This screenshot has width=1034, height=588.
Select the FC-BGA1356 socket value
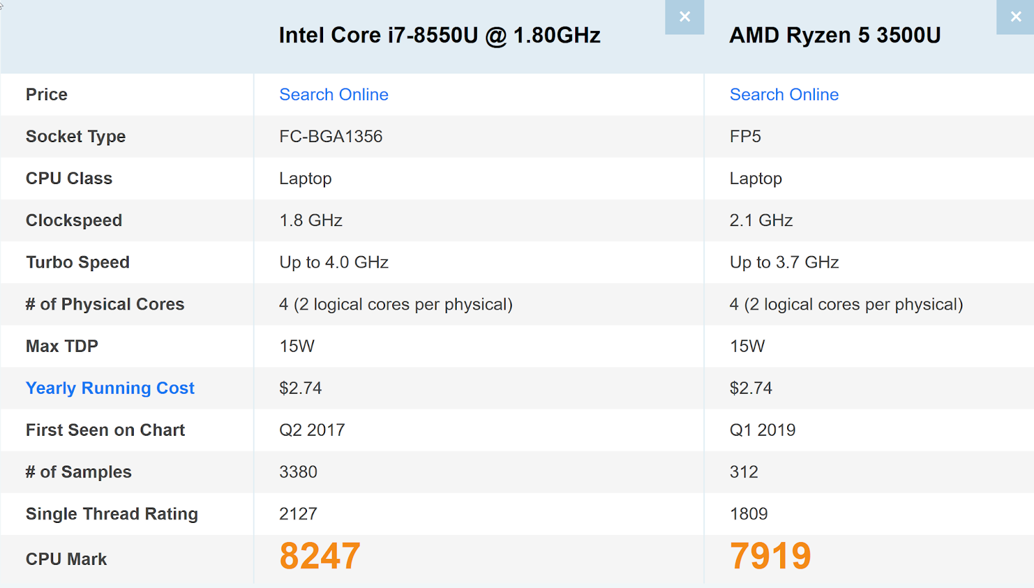331,137
